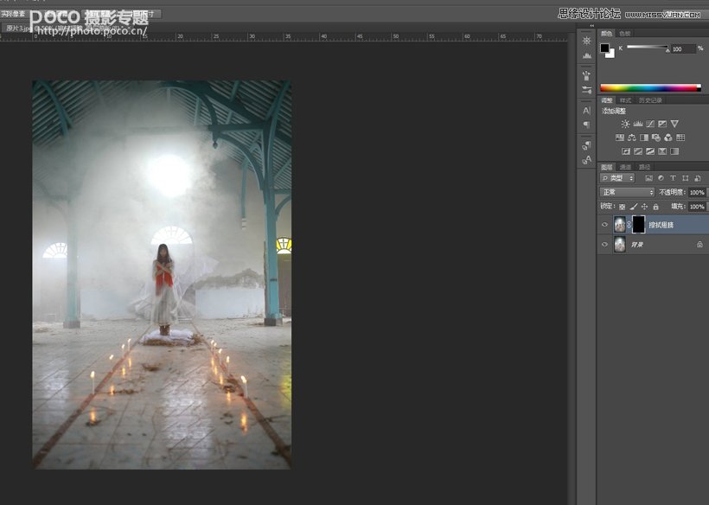Add a Curves adjustment
The width and height of the screenshot is (709, 505).
tap(649, 124)
